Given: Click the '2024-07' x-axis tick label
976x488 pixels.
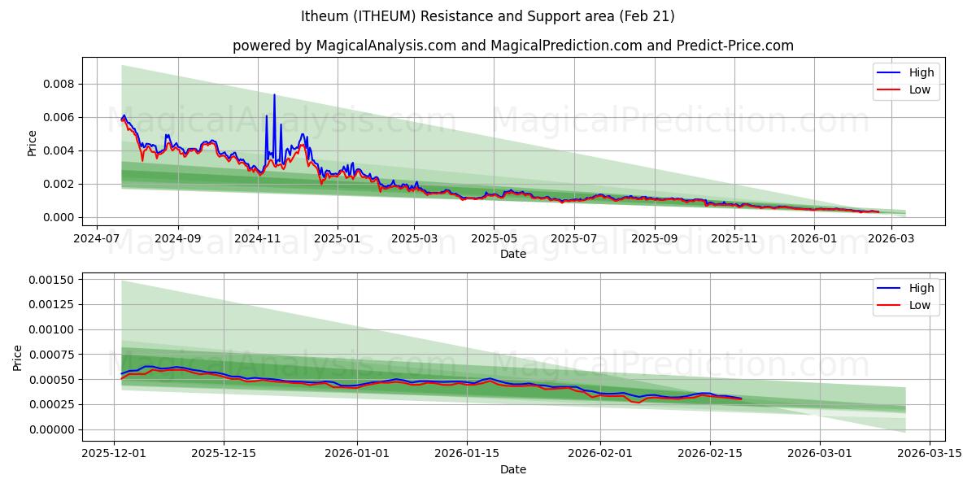Looking at the screenshot, I should point(98,238).
